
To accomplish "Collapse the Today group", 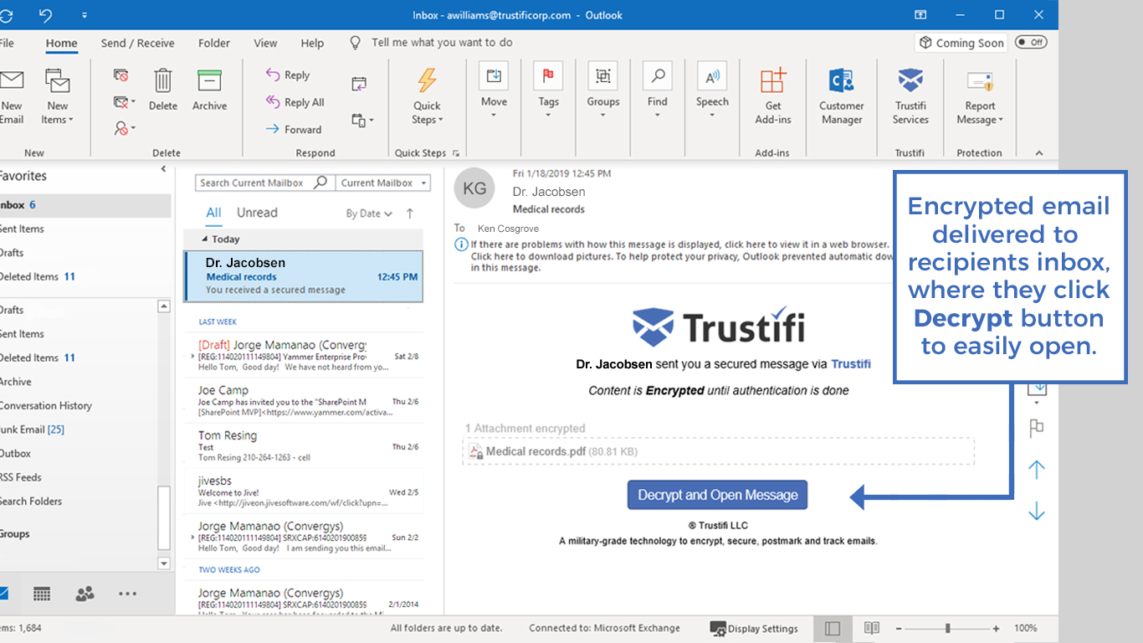I will coord(206,239).
